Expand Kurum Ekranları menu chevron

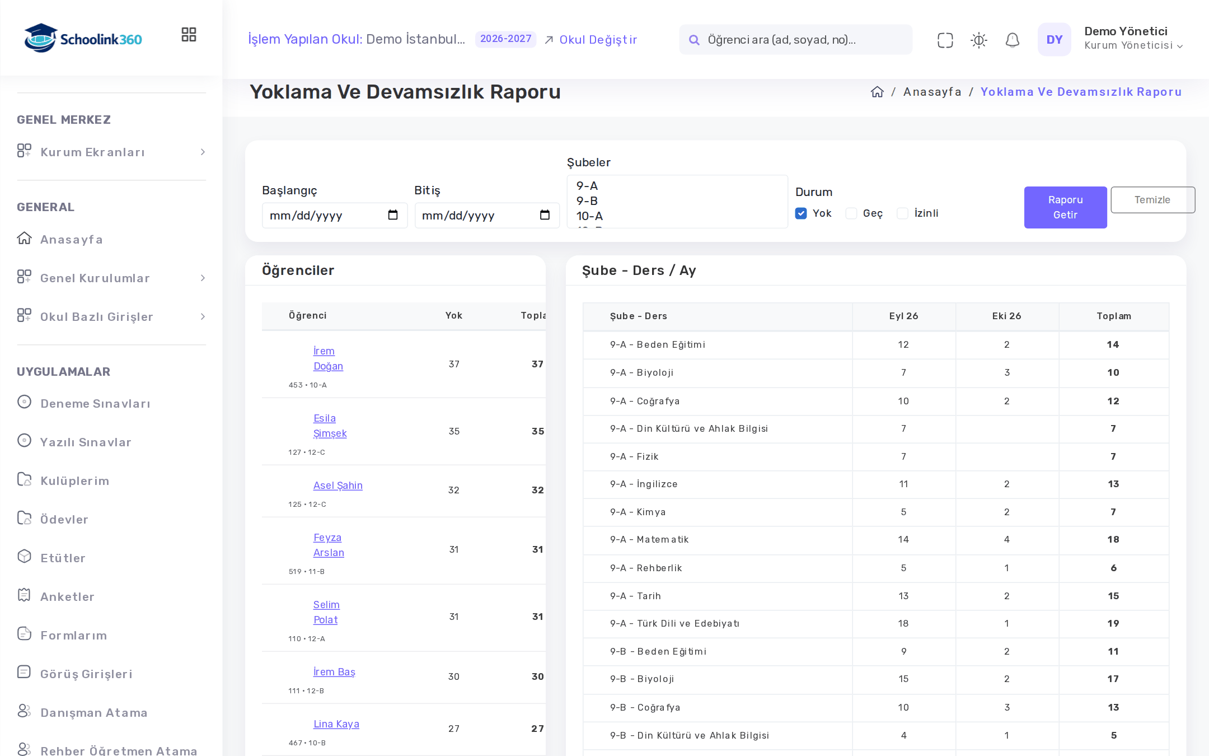point(203,152)
